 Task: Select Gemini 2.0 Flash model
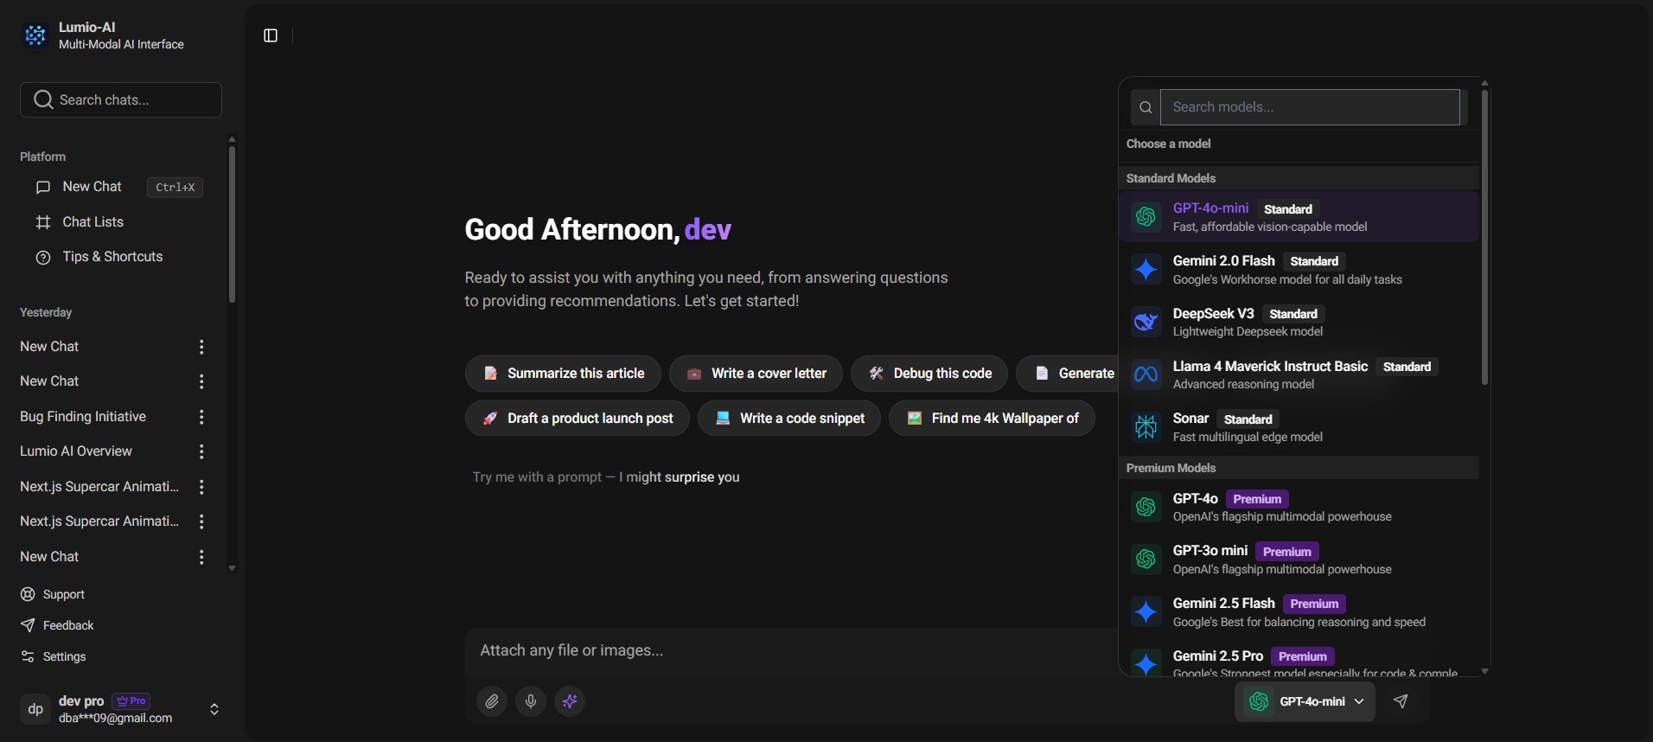pos(1299,269)
